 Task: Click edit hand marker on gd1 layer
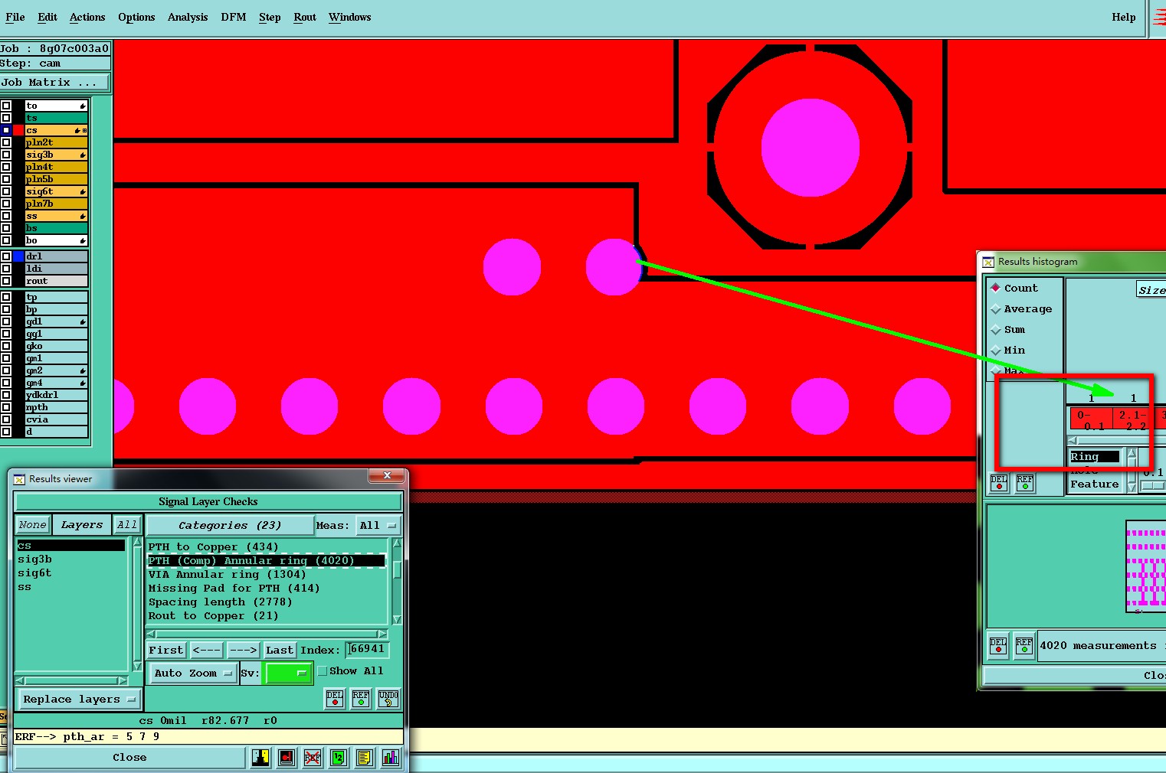(83, 321)
